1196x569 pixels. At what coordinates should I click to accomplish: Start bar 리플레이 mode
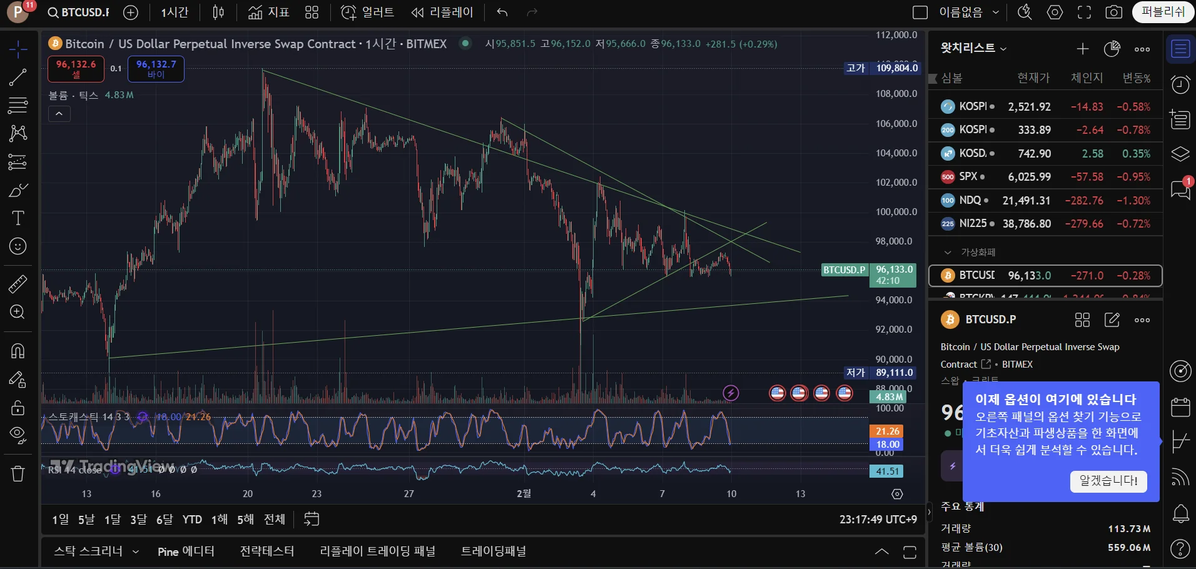point(443,13)
